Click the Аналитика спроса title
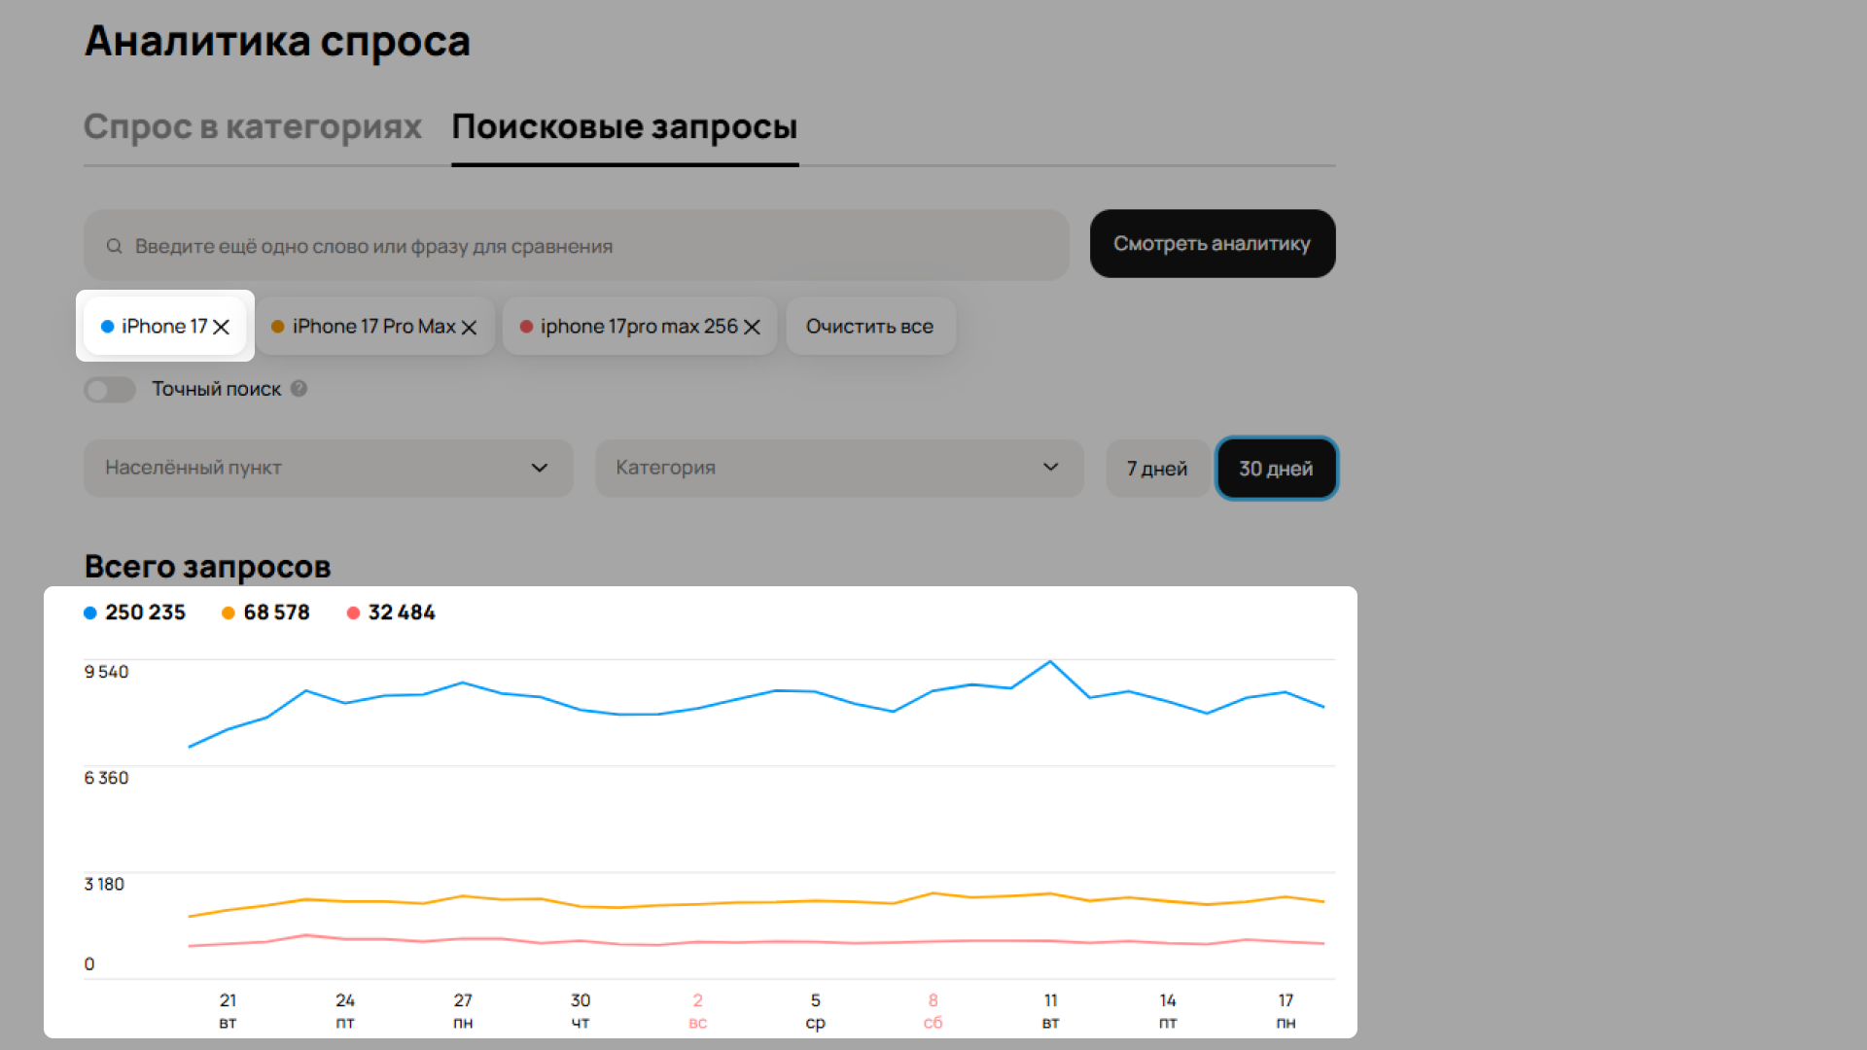The width and height of the screenshot is (1867, 1050). click(x=277, y=41)
